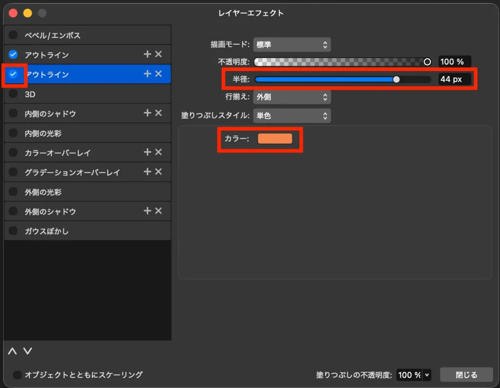Image resolution: width=500 pixels, height=388 pixels.
Task: Click the plus icon on first アウトライン row
Action: tap(147, 55)
